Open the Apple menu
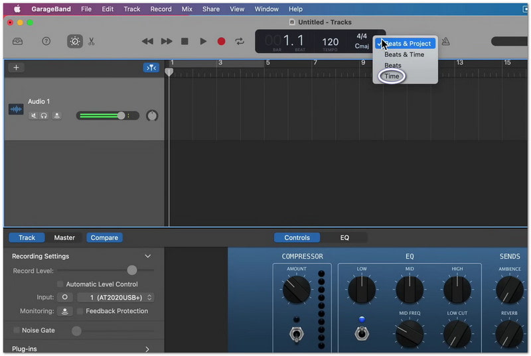 click(x=17, y=9)
